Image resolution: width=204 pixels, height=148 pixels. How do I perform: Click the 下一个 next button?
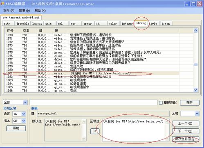[185, 131]
